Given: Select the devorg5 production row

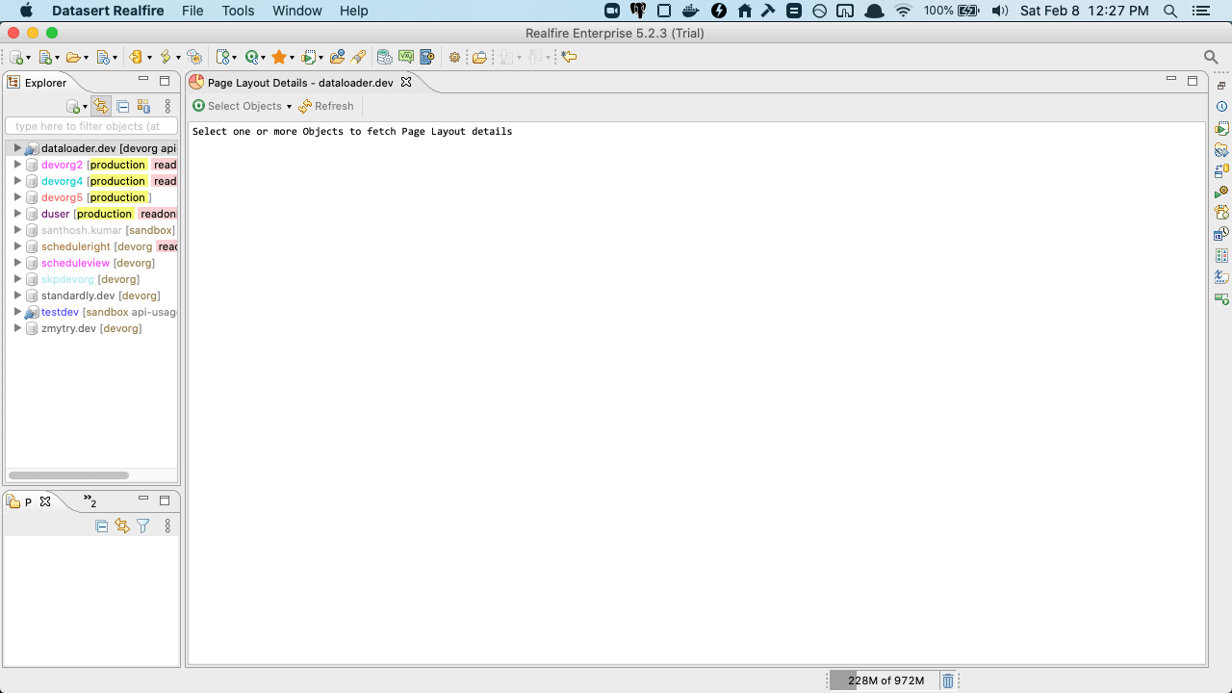Looking at the screenshot, I should pyautogui.click(x=92, y=197).
